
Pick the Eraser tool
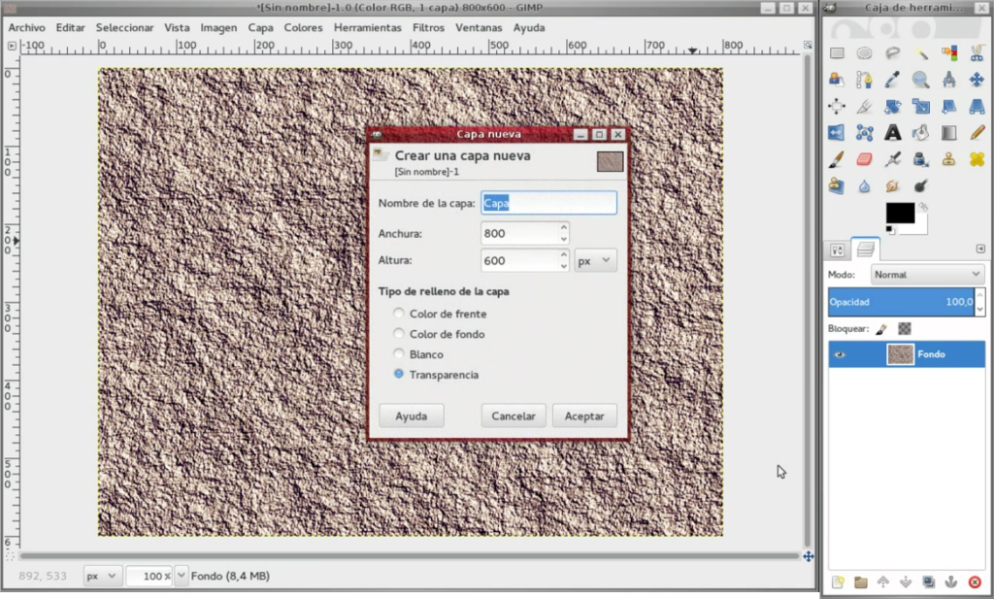pos(863,158)
